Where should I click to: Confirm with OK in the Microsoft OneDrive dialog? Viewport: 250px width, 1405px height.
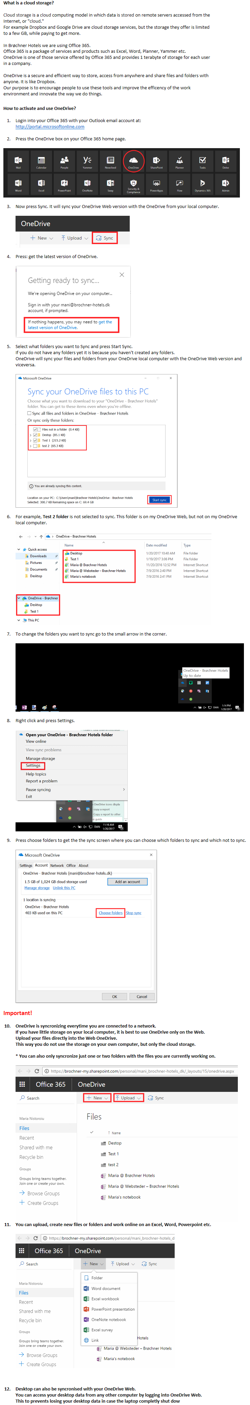115,997
